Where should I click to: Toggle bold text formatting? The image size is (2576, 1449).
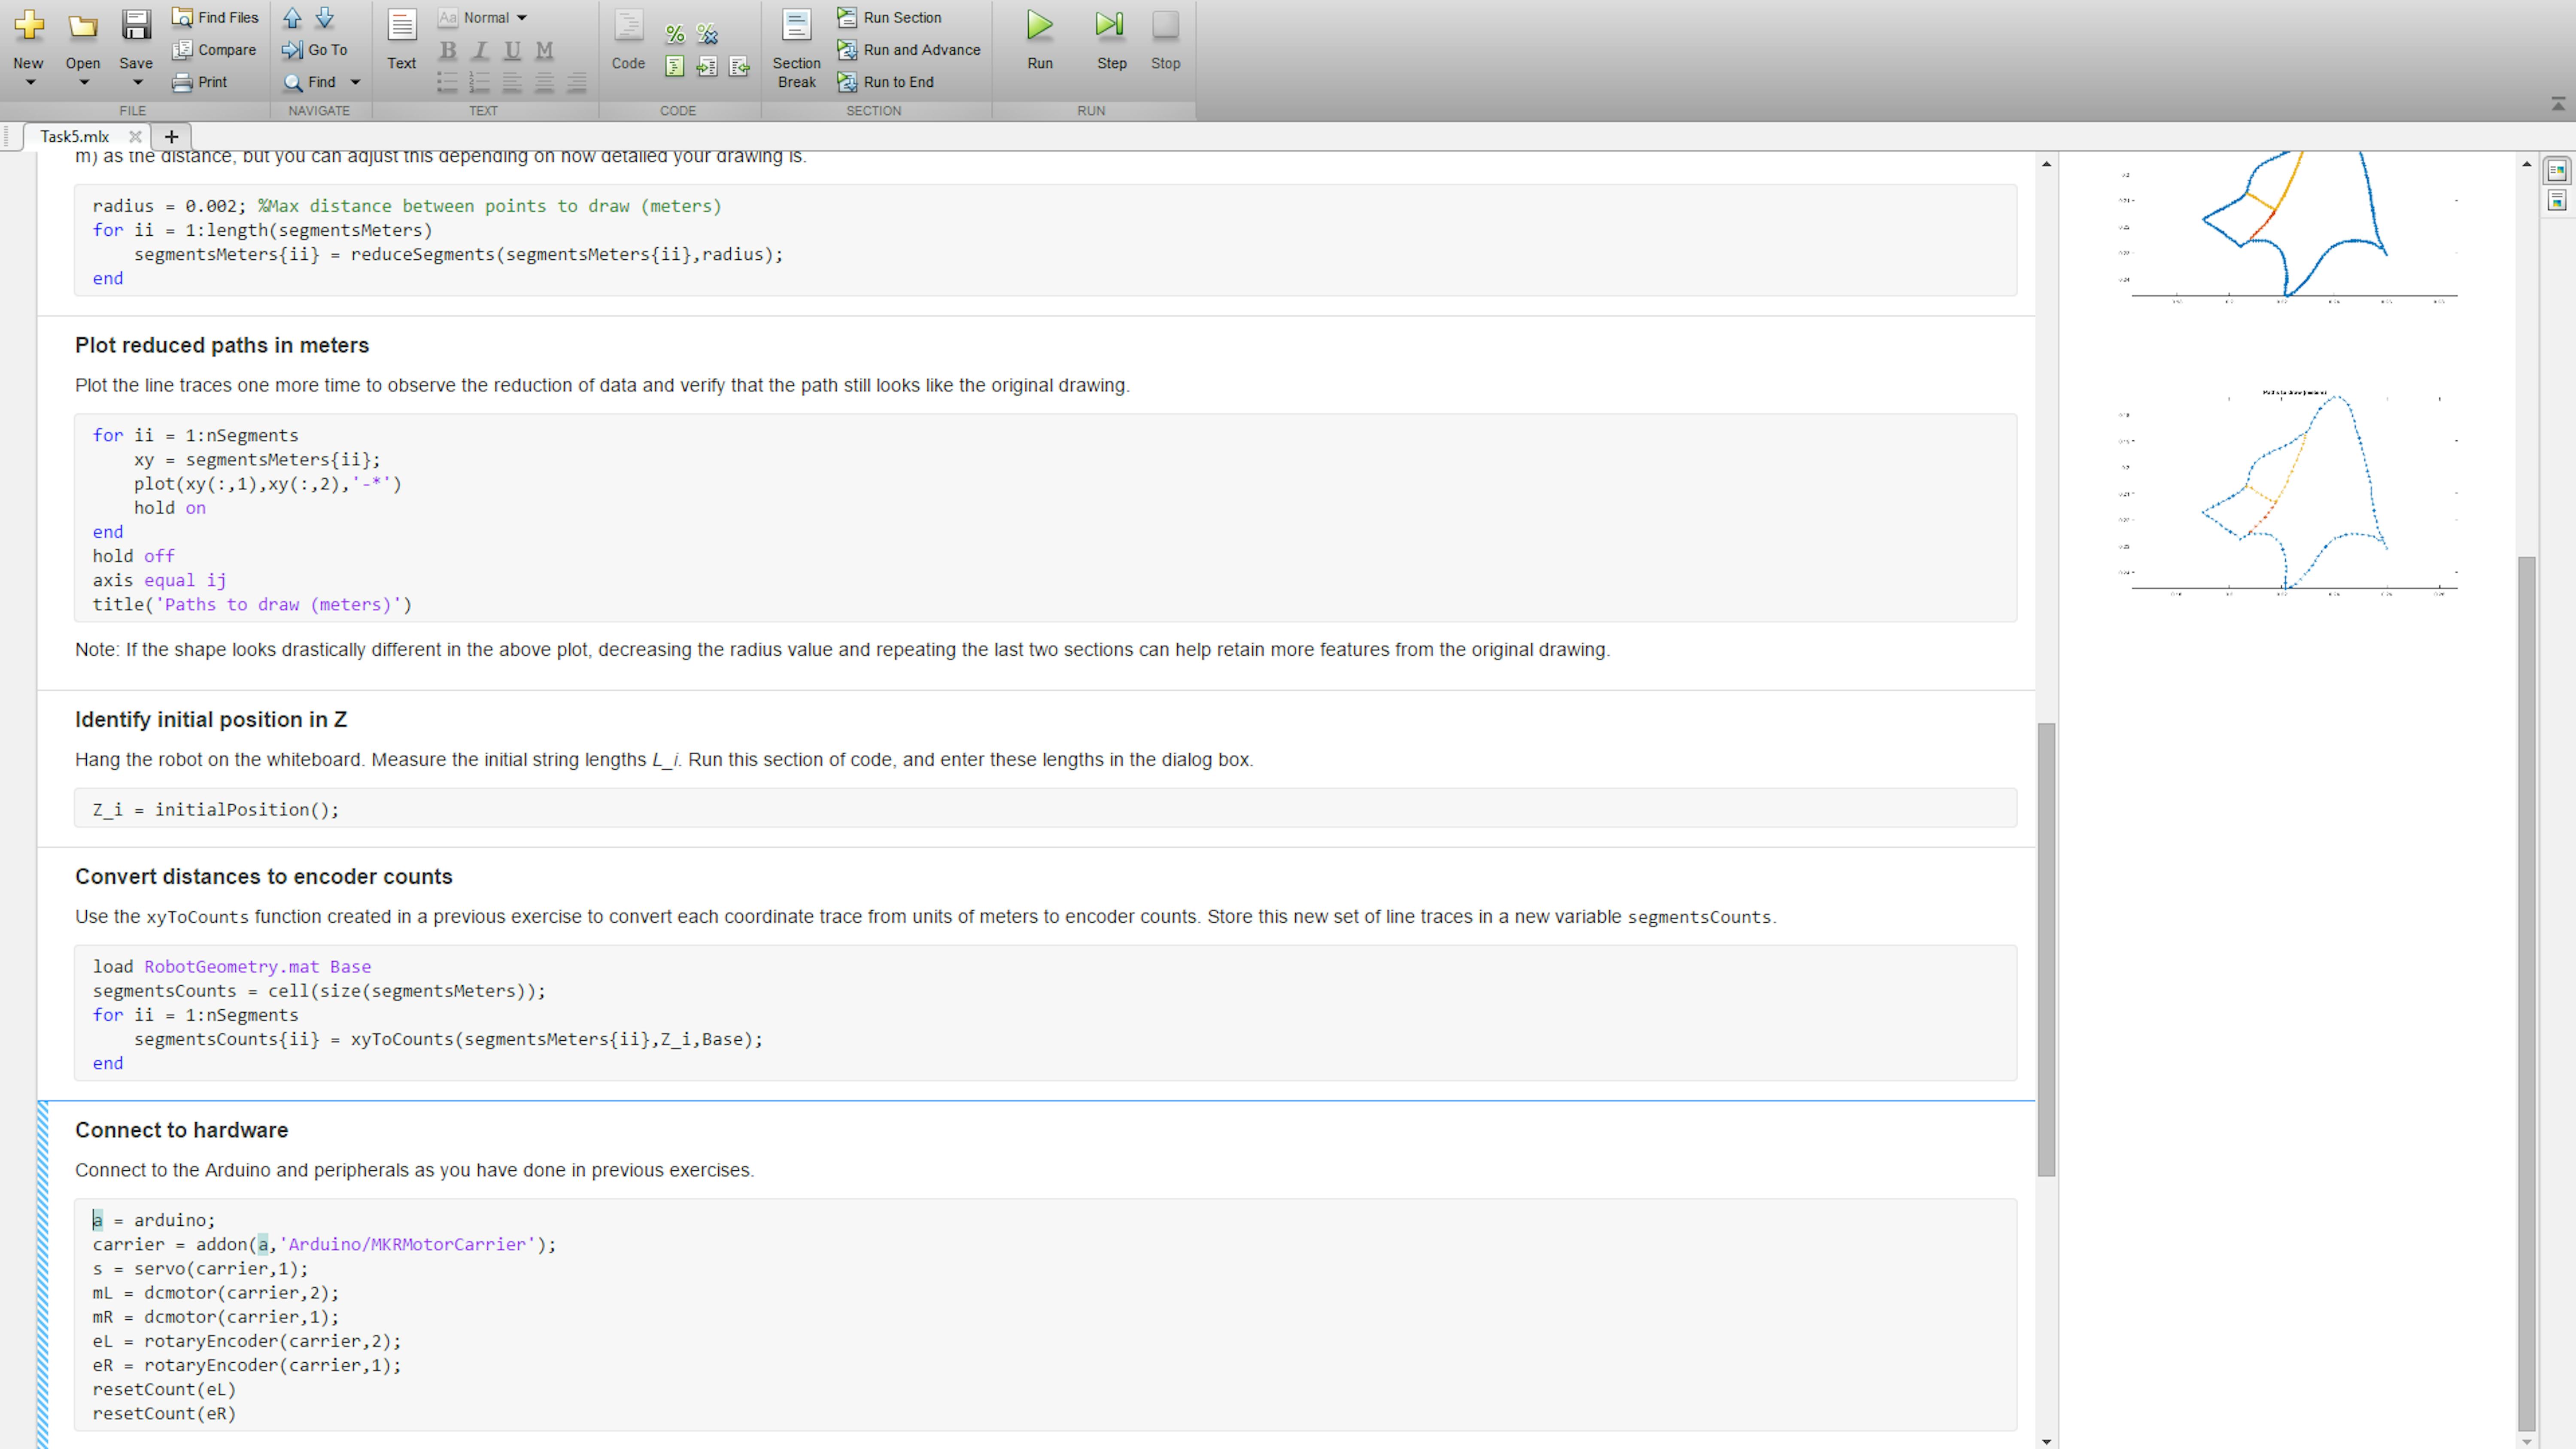coord(448,50)
